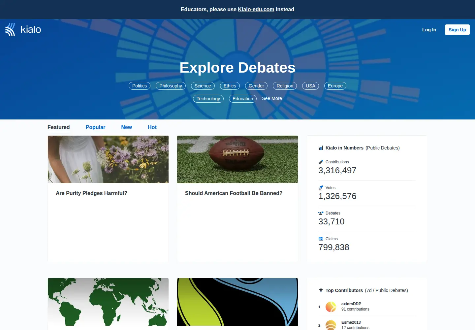Open 'Are Purity Pledges Harmful?' debate

coord(91,193)
